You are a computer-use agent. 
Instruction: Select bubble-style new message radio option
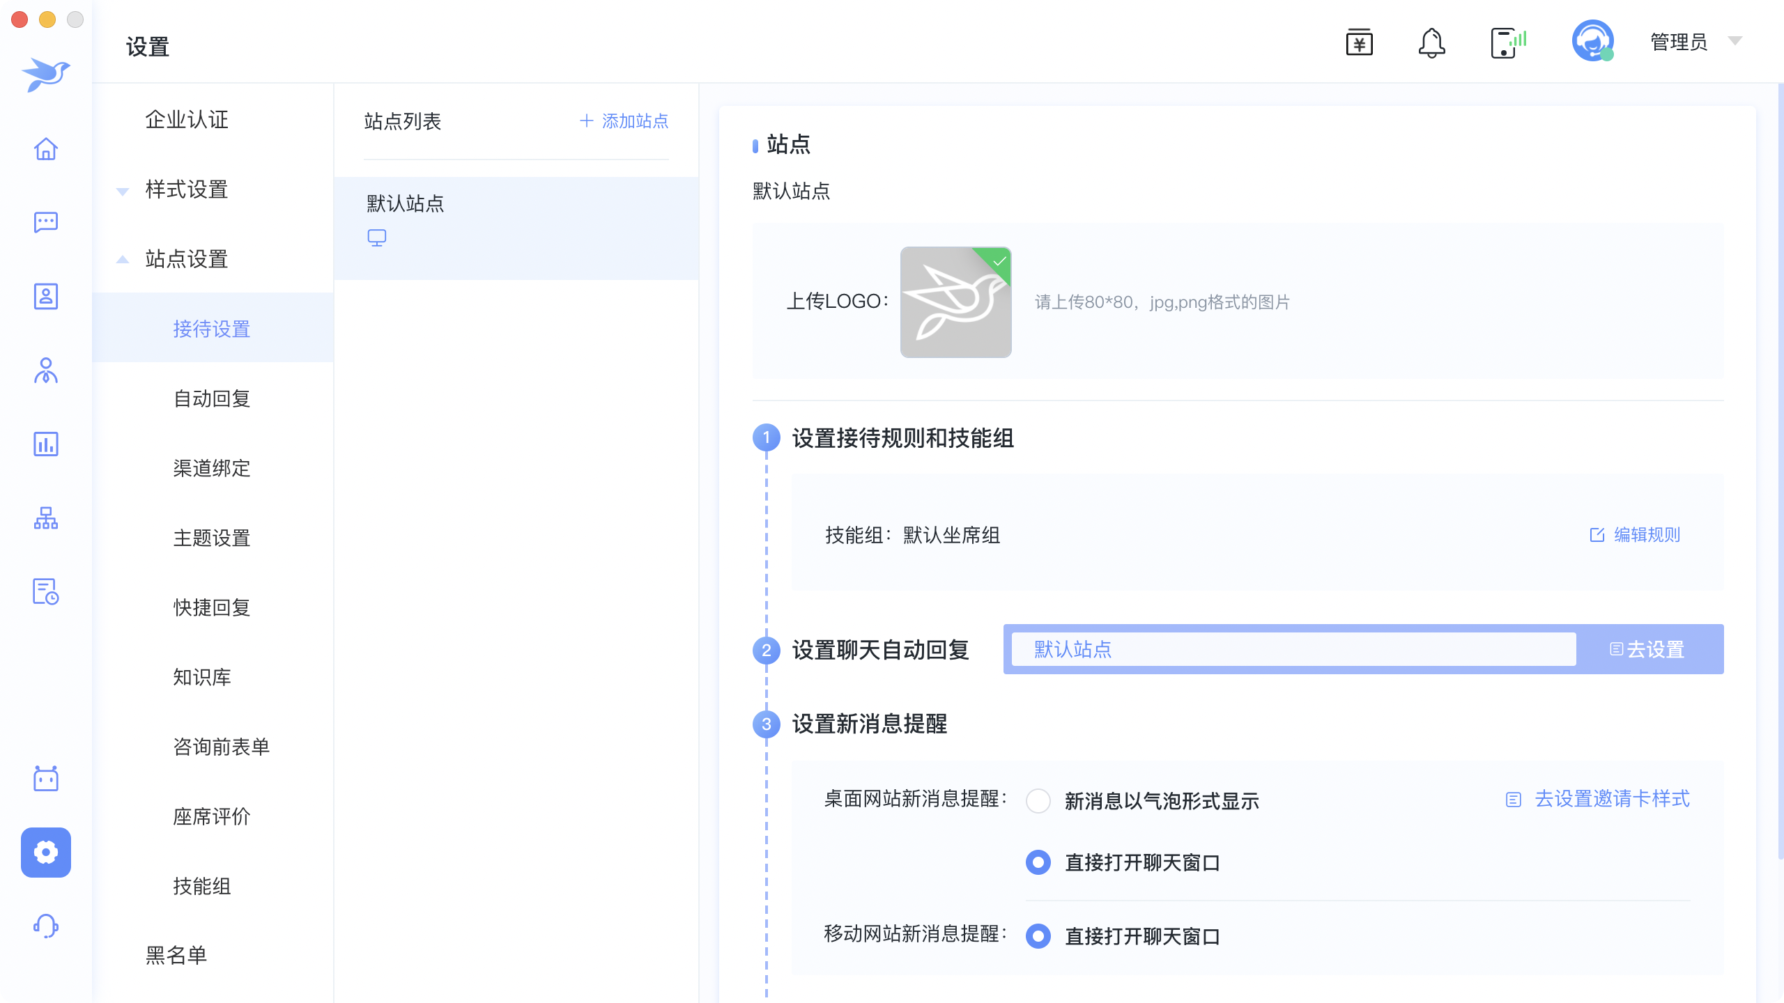coord(1038,801)
